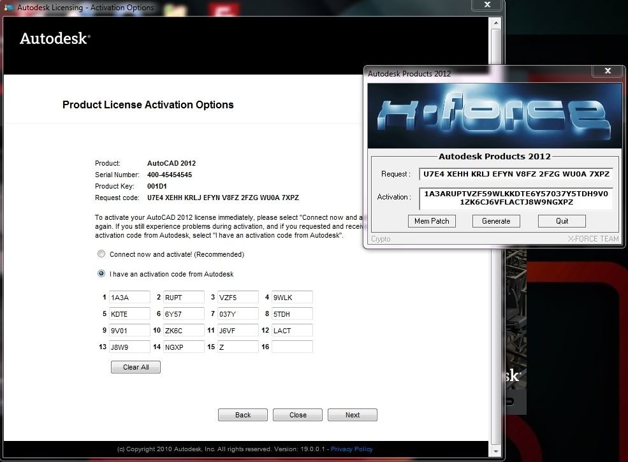The width and height of the screenshot is (628, 462).
Task: Click the product key '001D1'
Action: (157, 186)
